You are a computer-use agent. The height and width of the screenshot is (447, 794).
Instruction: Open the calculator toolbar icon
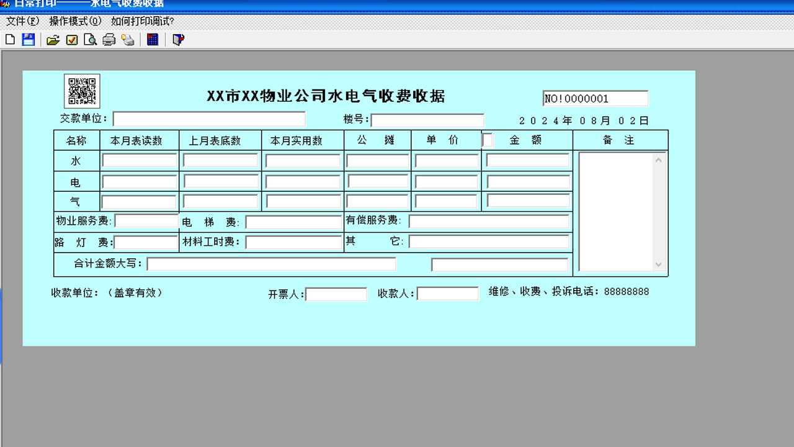(153, 40)
